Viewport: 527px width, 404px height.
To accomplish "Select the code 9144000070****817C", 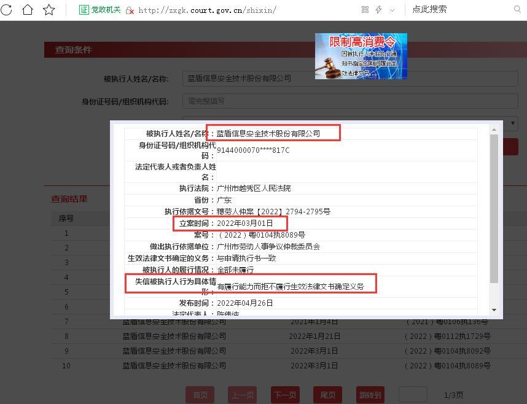I will click(x=253, y=150).
